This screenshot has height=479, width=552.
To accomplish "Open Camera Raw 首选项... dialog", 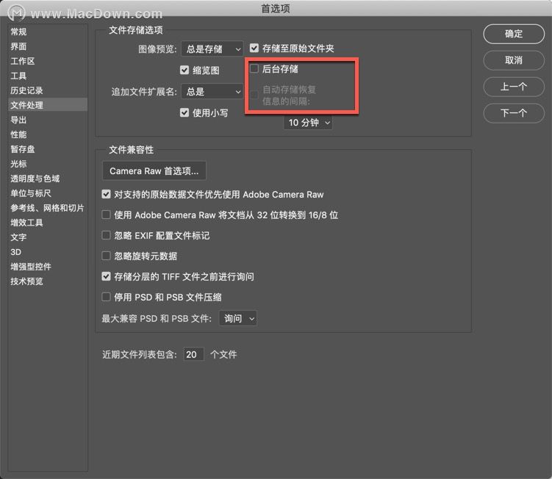I will [154, 171].
